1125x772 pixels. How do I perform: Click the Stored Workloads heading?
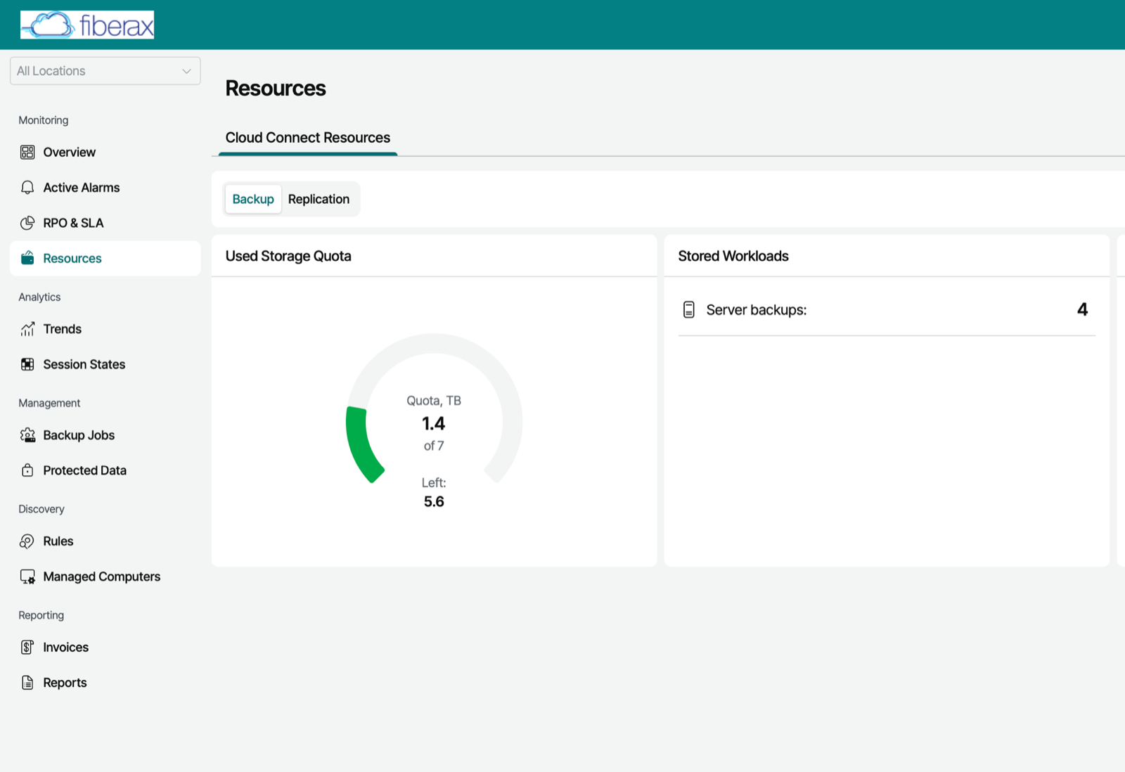[733, 256]
